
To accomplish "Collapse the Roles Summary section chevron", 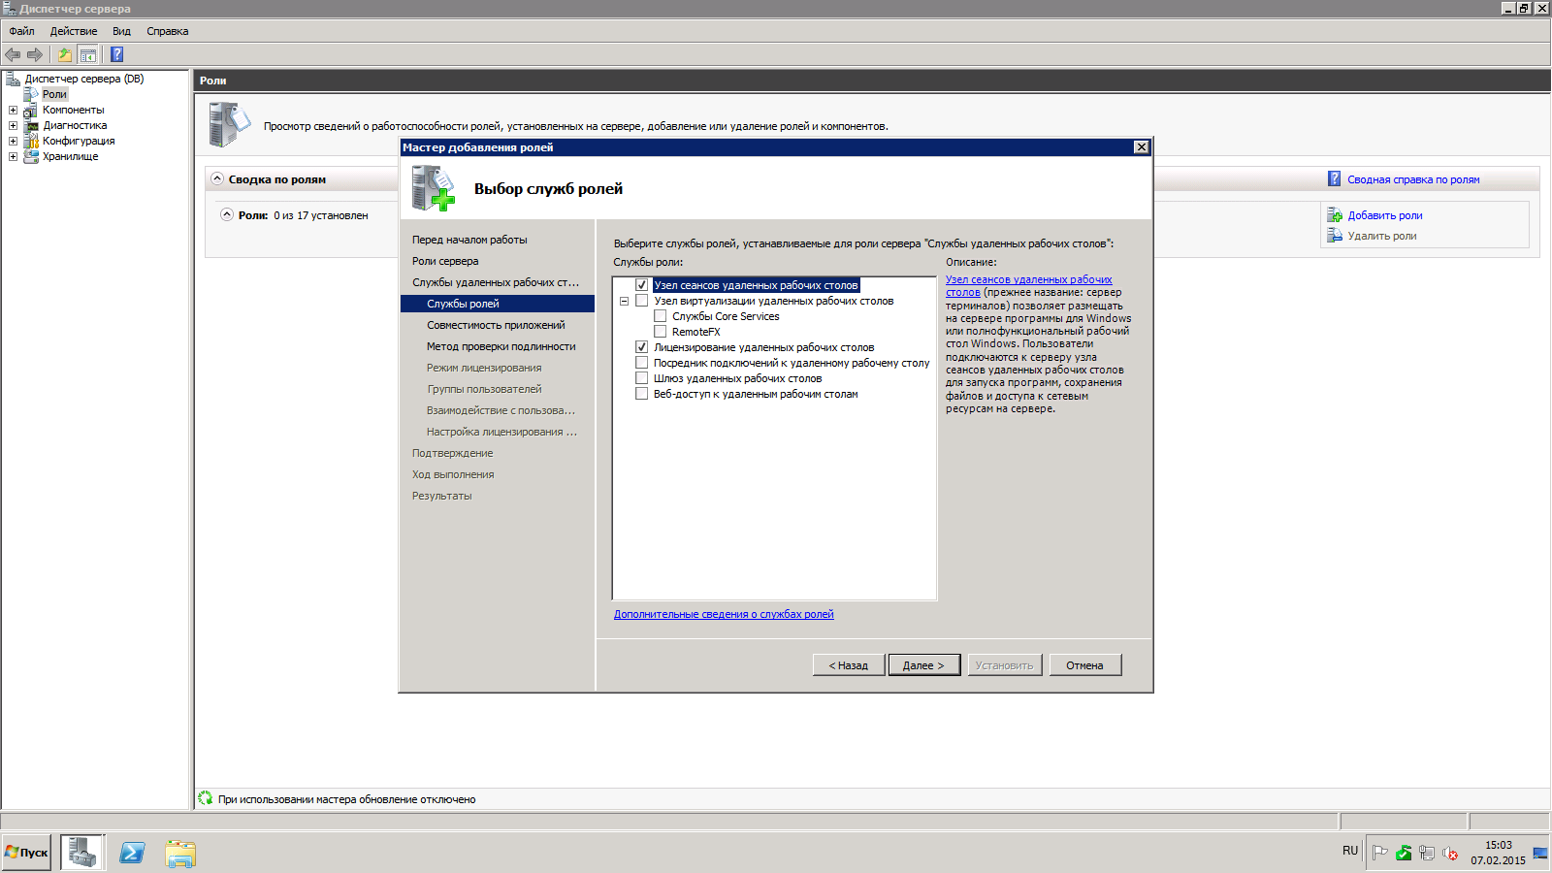I will click(217, 178).
